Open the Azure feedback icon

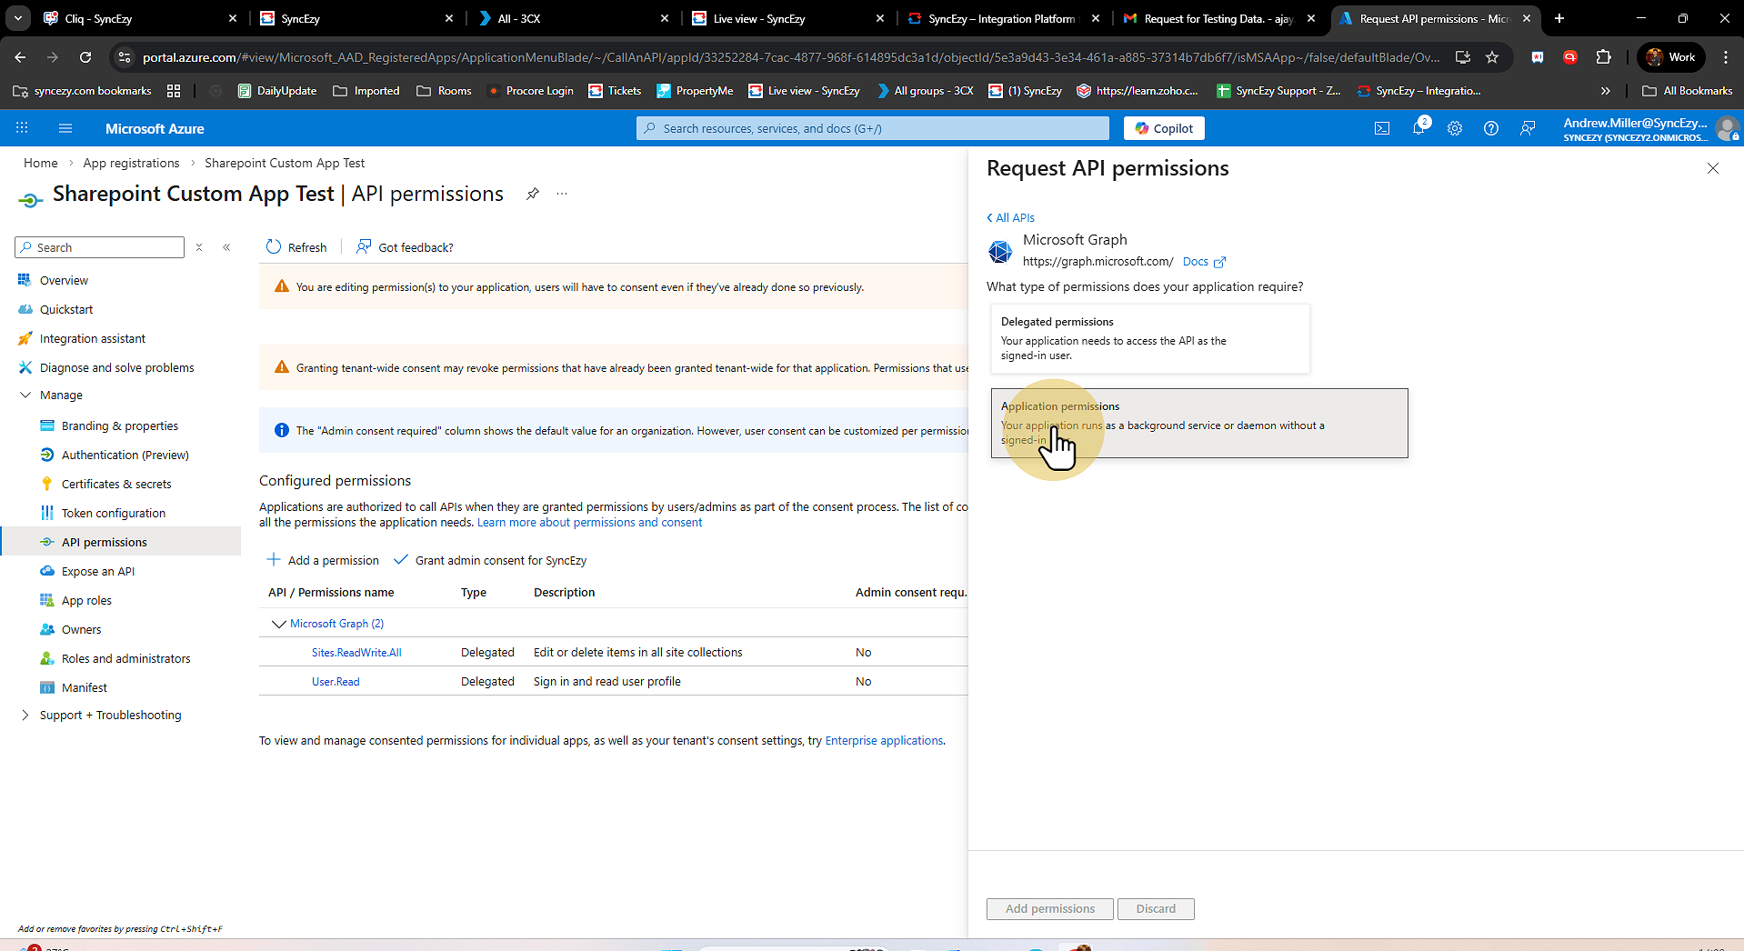(x=1527, y=128)
